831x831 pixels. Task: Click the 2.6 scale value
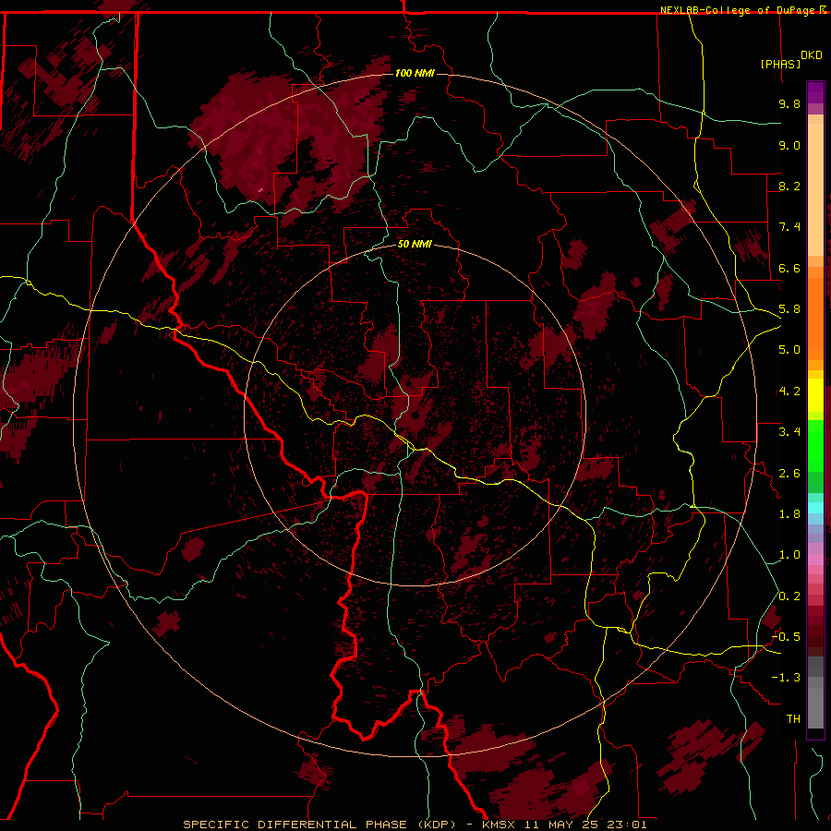pyautogui.click(x=789, y=474)
